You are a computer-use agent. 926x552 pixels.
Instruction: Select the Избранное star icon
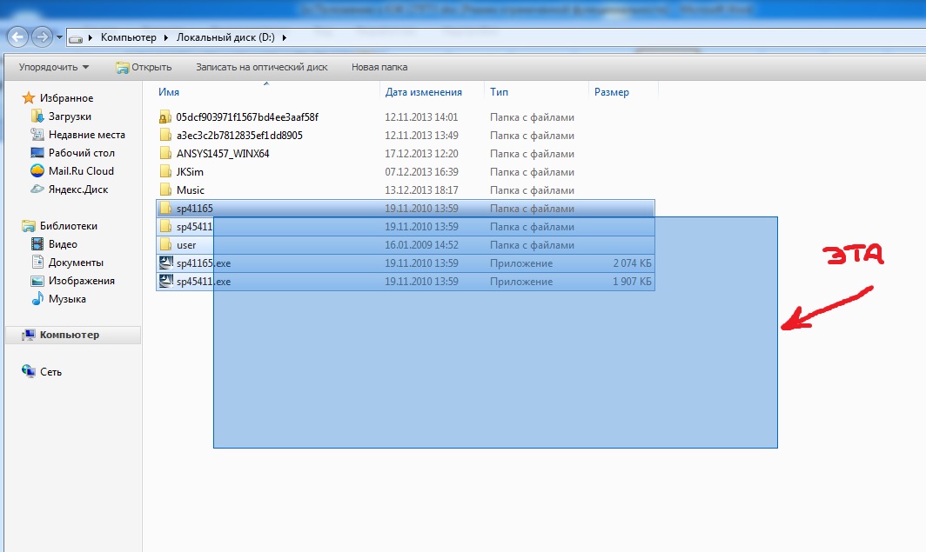(x=29, y=98)
